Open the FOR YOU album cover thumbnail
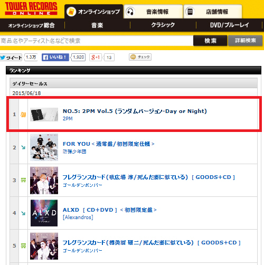The width and height of the screenshot is (264, 265). click(44, 147)
